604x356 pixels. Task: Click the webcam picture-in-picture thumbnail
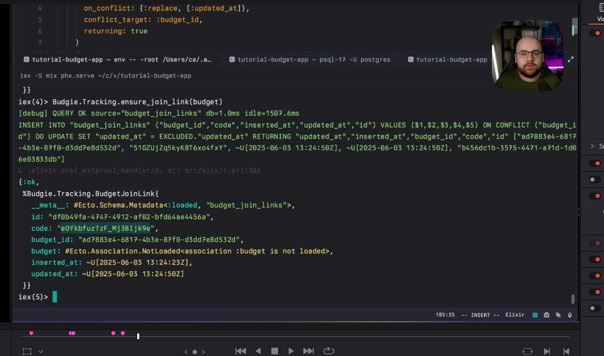(527, 56)
